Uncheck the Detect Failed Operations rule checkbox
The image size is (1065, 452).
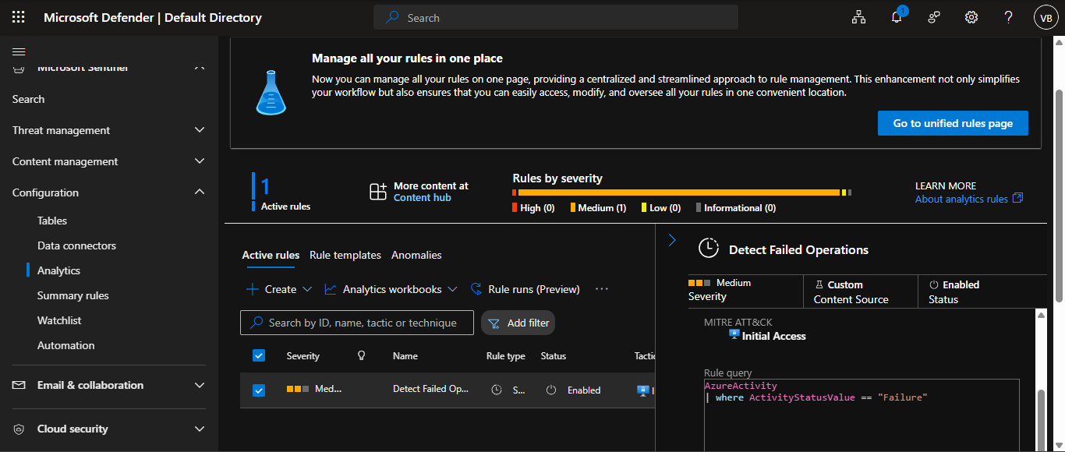coord(259,390)
